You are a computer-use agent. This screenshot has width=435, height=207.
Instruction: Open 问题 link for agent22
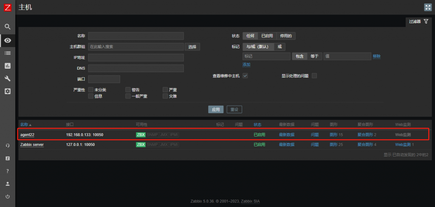[x=315, y=135]
